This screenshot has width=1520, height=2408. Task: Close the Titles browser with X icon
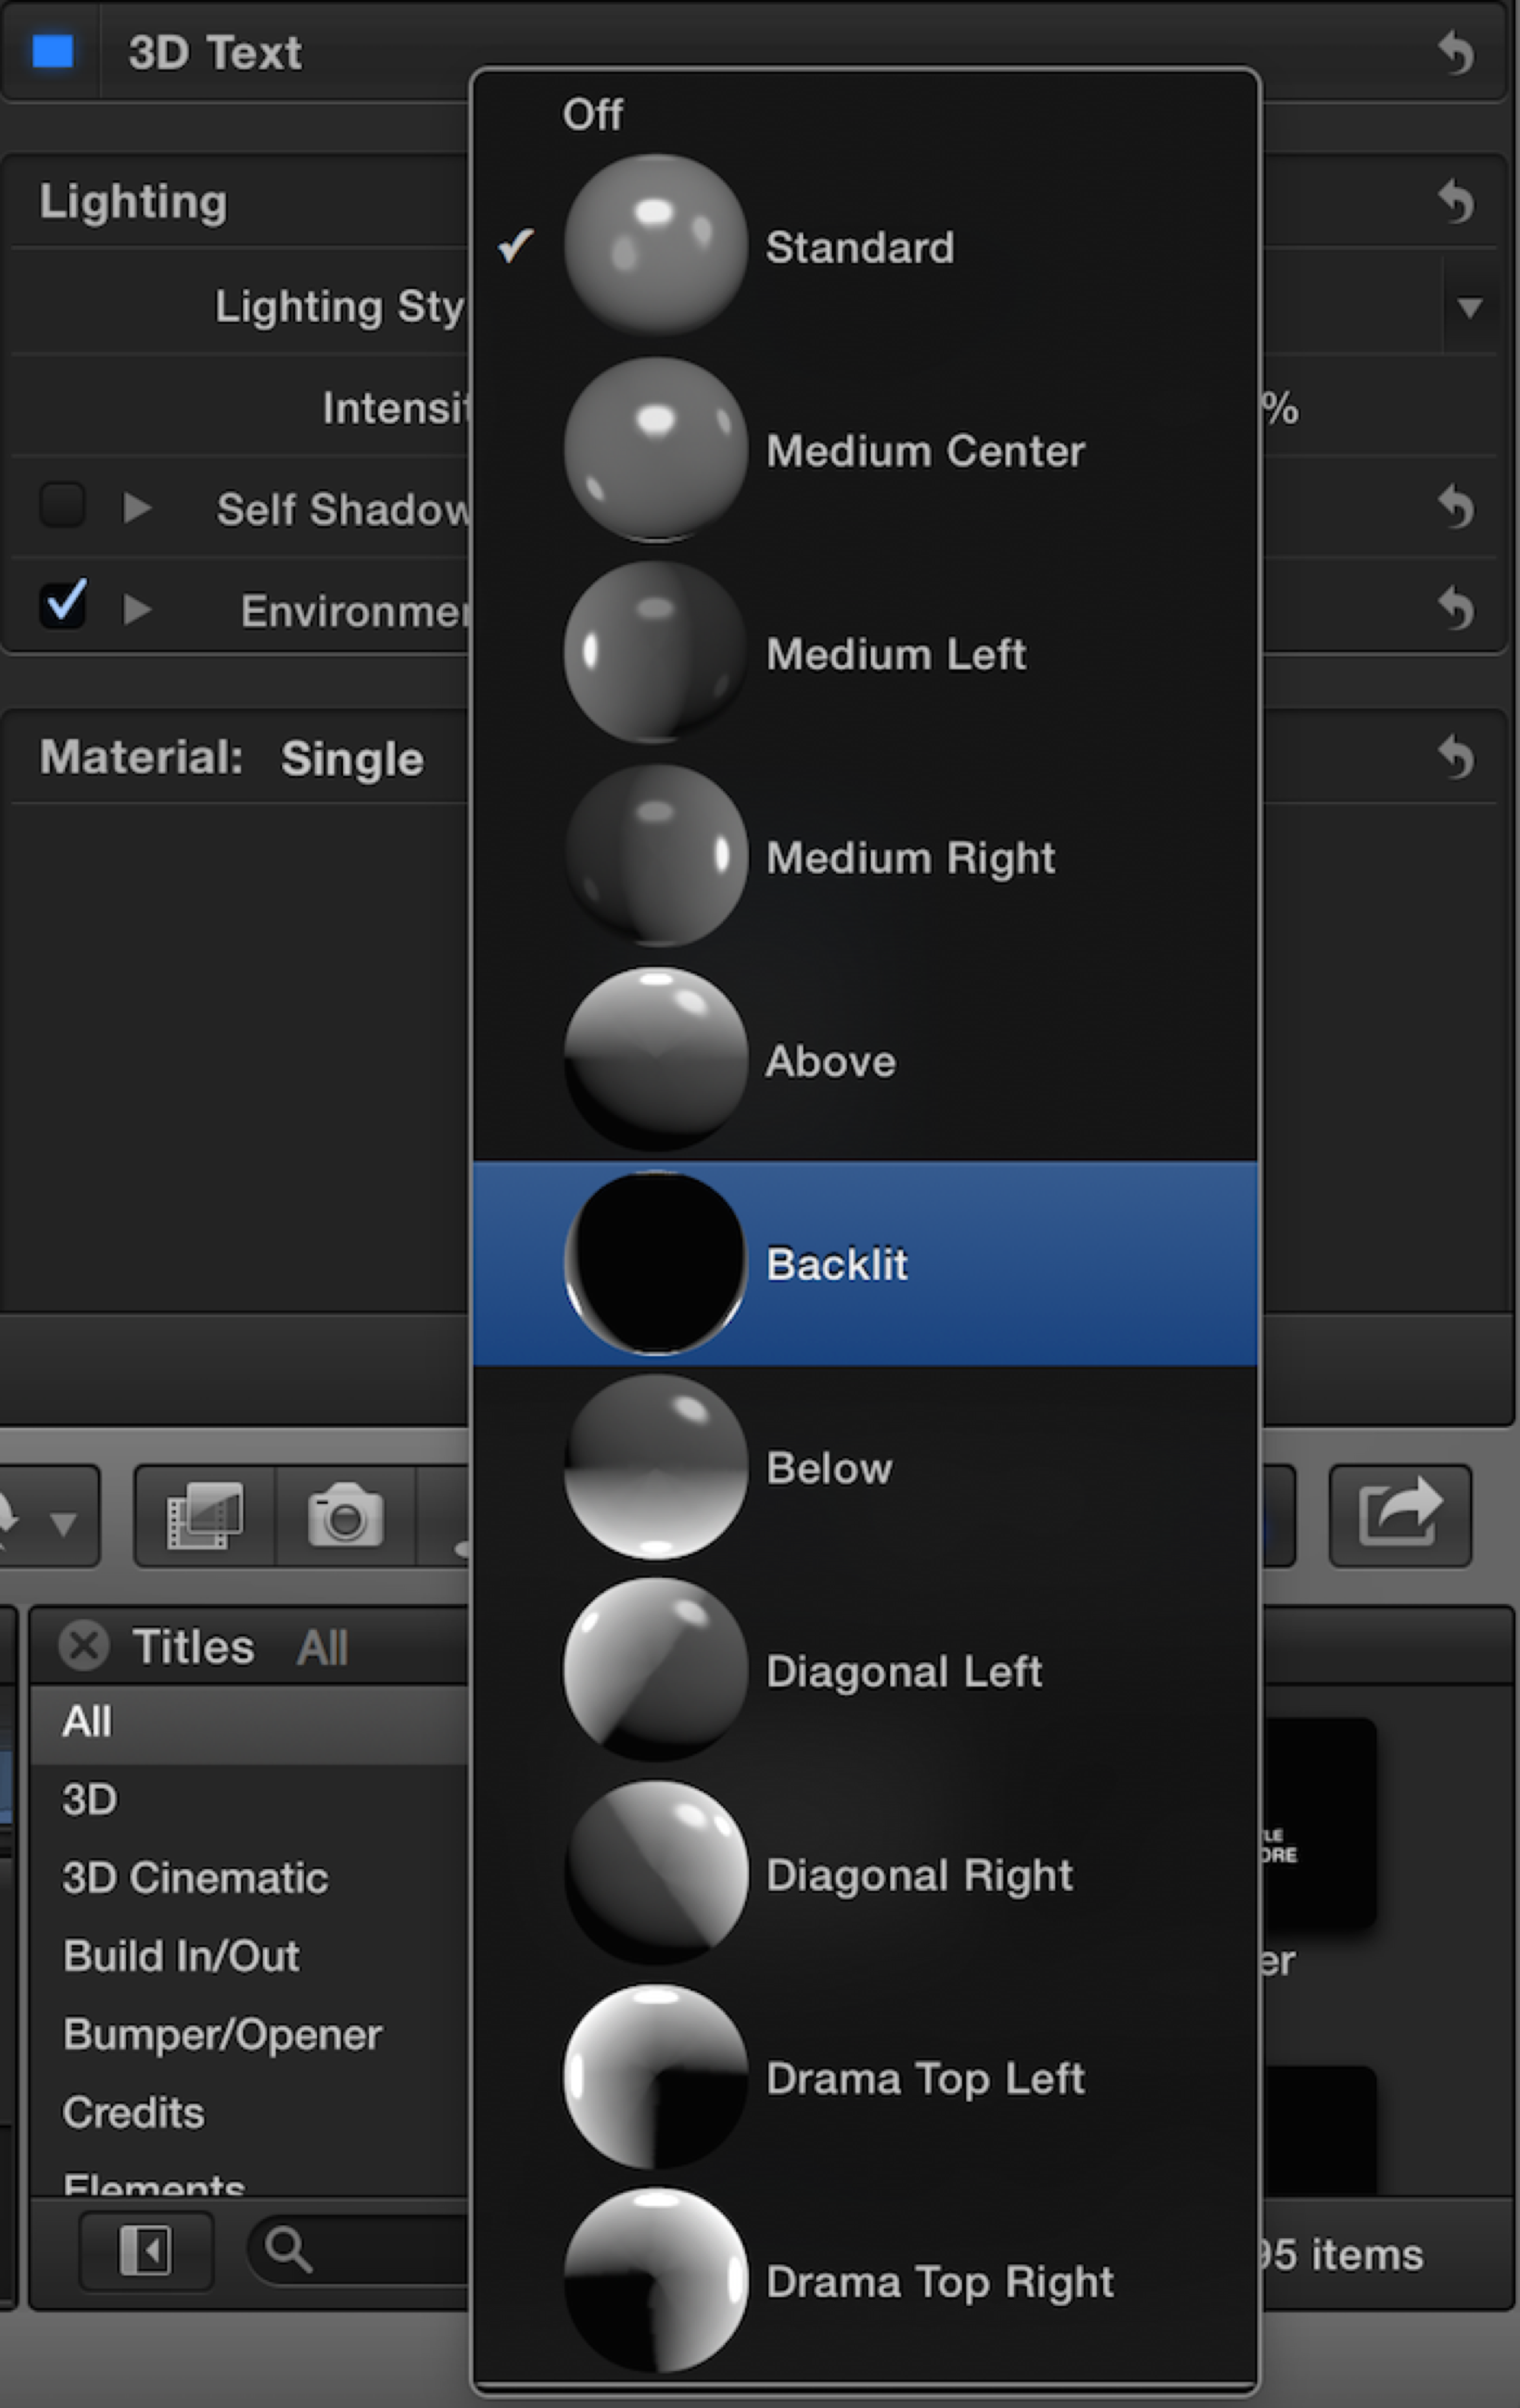point(84,1646)
